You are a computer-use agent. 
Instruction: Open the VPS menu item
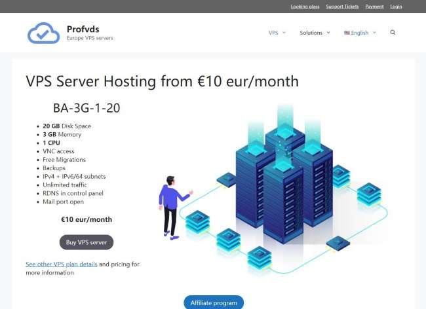tap(273, 33)
